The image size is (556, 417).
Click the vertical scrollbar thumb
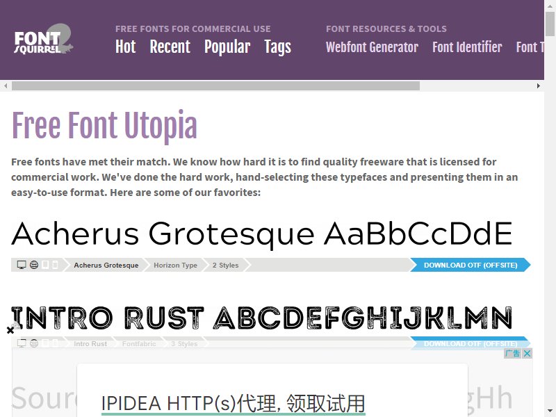(x=550, y=24)
